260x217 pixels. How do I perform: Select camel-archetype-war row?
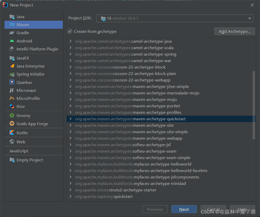click(x=161, y=61)
